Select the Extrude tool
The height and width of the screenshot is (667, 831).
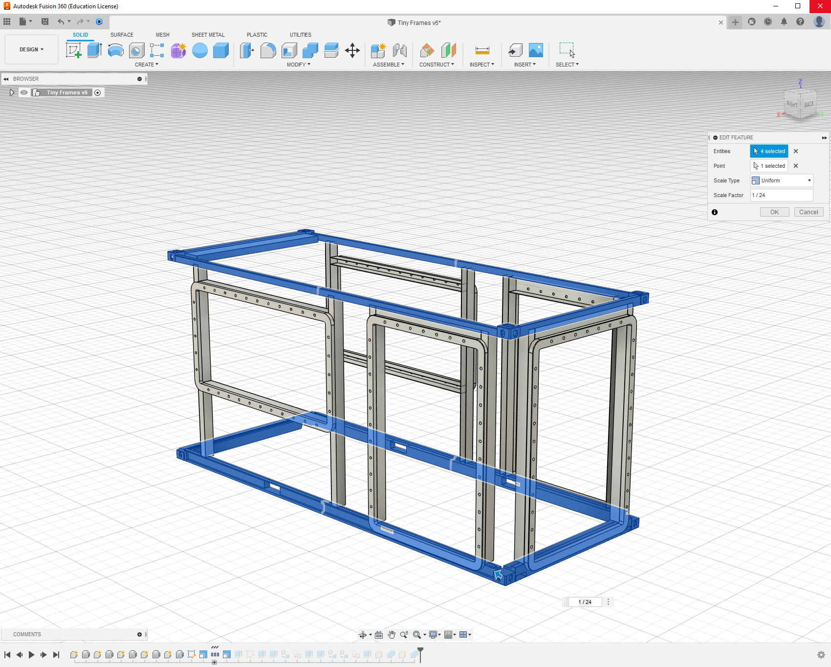(x=94, y=50)
